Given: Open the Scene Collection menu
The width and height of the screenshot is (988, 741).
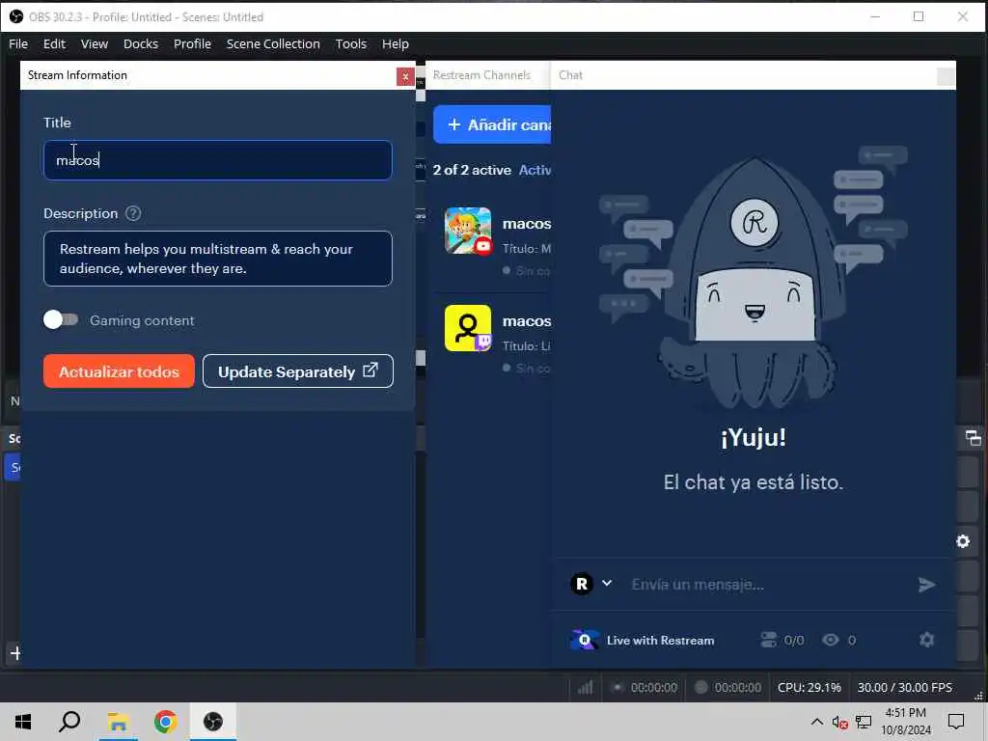Looking at the screenshot, I should 273,44.
